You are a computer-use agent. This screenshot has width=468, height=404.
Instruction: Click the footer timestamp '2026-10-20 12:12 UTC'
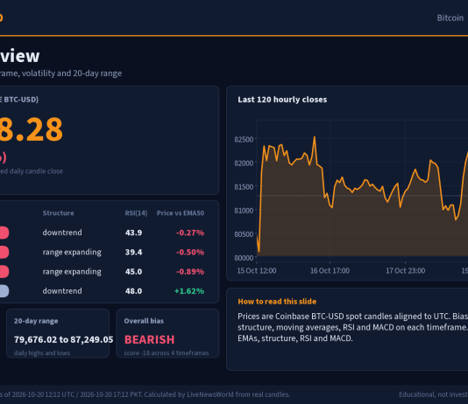point(43,394)
